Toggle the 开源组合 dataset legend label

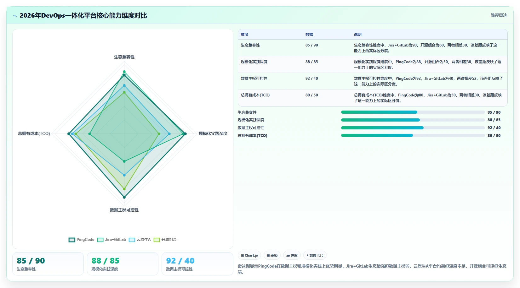(169, 240)
